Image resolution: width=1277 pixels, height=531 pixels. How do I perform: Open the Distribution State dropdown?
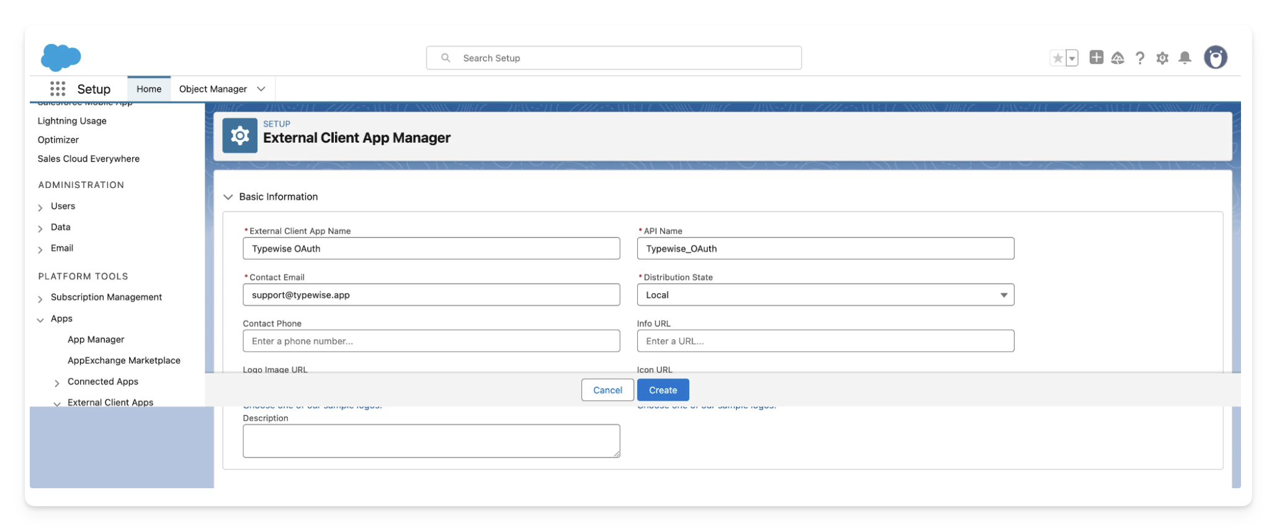825,295
